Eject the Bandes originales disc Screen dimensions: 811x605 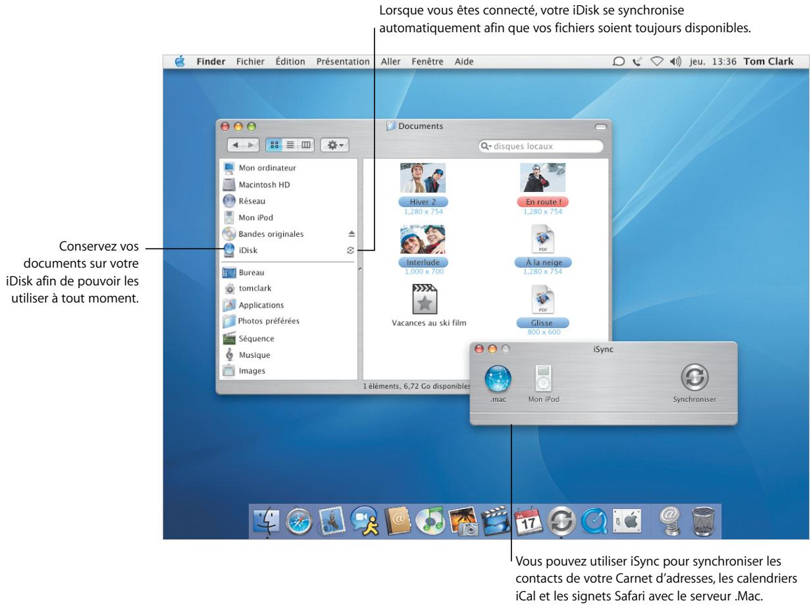[351, 234]
